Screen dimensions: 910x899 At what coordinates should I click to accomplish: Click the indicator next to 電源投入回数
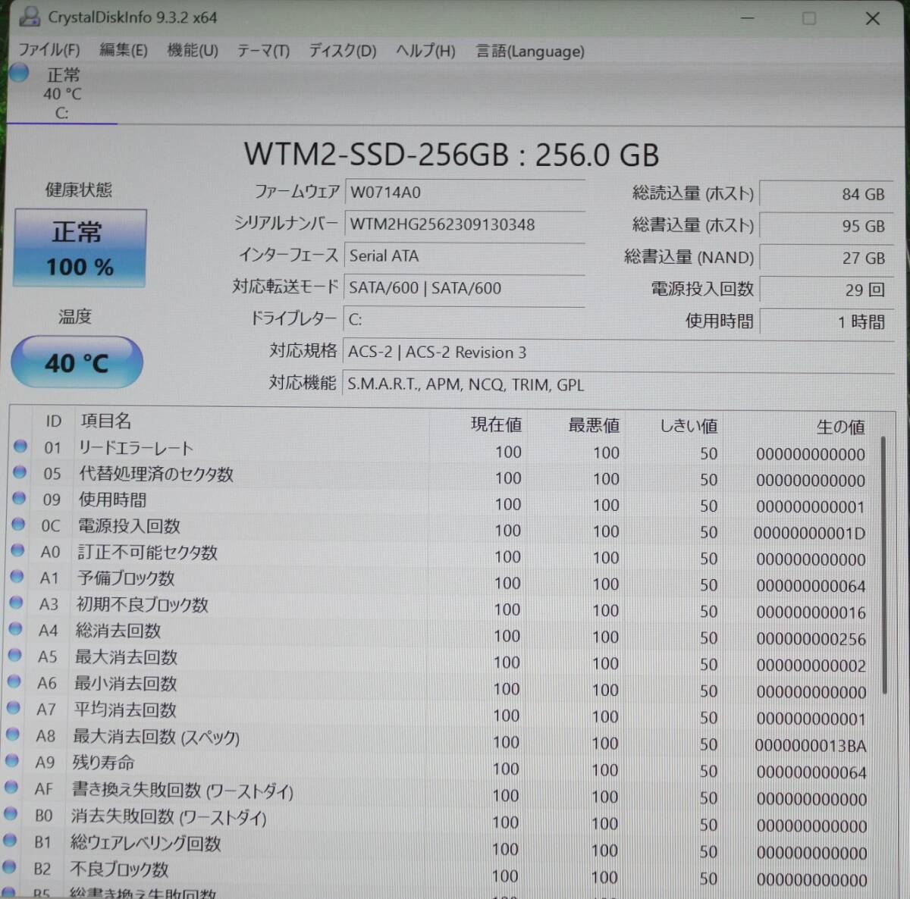[20, 525]
